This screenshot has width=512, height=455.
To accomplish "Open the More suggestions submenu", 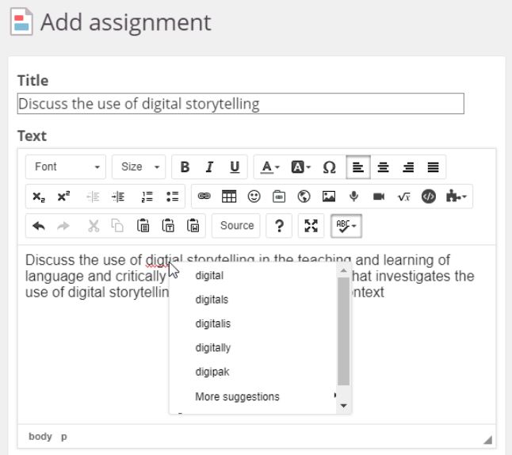I will click(238, 396).
